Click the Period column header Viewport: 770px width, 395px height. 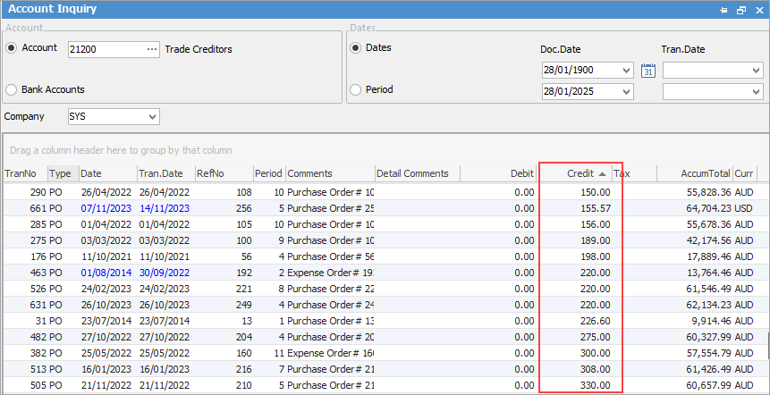pos(267,173)
